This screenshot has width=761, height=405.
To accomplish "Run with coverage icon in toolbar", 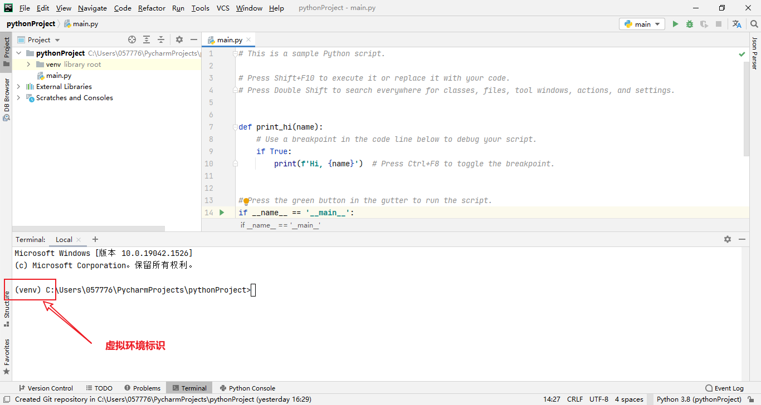I will (x=704, y=24).
